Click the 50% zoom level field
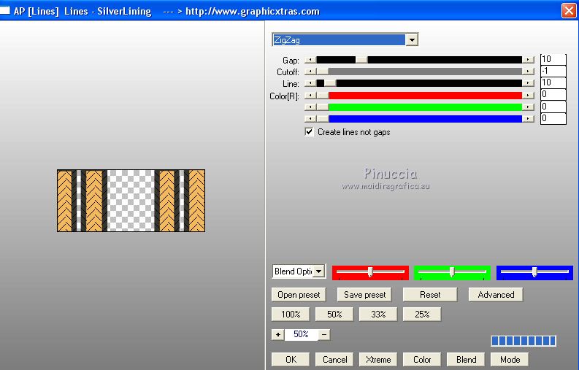The height and width of the screenshot is (370, 579). tap(301, 334)
